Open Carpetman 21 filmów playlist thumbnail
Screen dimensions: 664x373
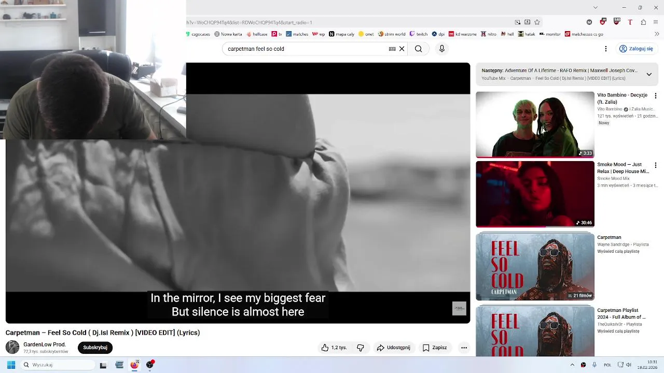[535, 266]
